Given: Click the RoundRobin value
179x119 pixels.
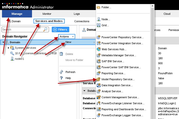Looking at the screenshot, I should [x=165, y=73].
